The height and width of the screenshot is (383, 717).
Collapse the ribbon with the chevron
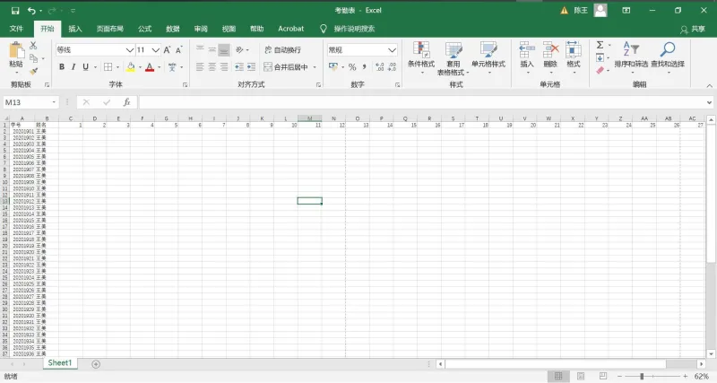[709, 85]
